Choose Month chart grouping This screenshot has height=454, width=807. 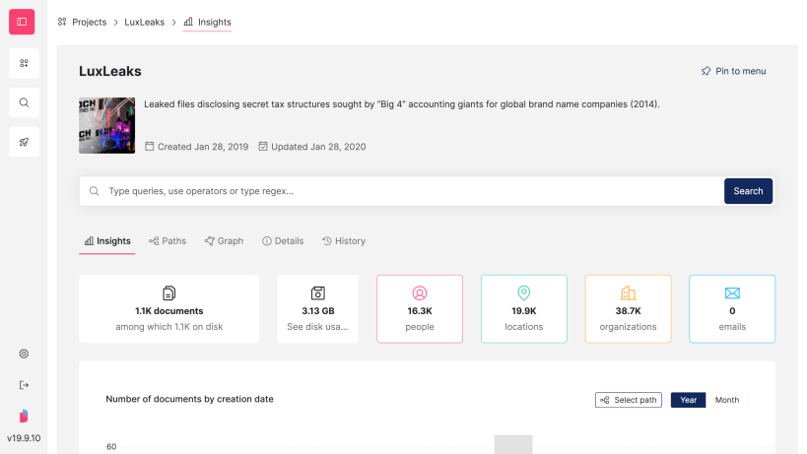pyautogui.click(x=727, y=400)
